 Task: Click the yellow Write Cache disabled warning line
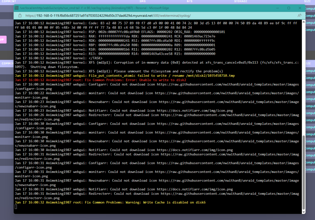click(110, 202)
